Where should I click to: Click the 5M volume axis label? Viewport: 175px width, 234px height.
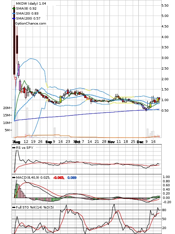(x=7, y=130)
